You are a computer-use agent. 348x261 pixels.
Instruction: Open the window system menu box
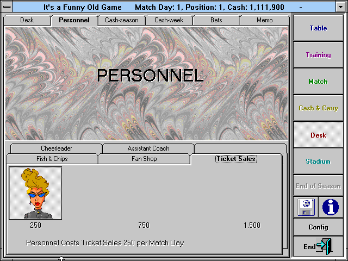click(7, 7)
